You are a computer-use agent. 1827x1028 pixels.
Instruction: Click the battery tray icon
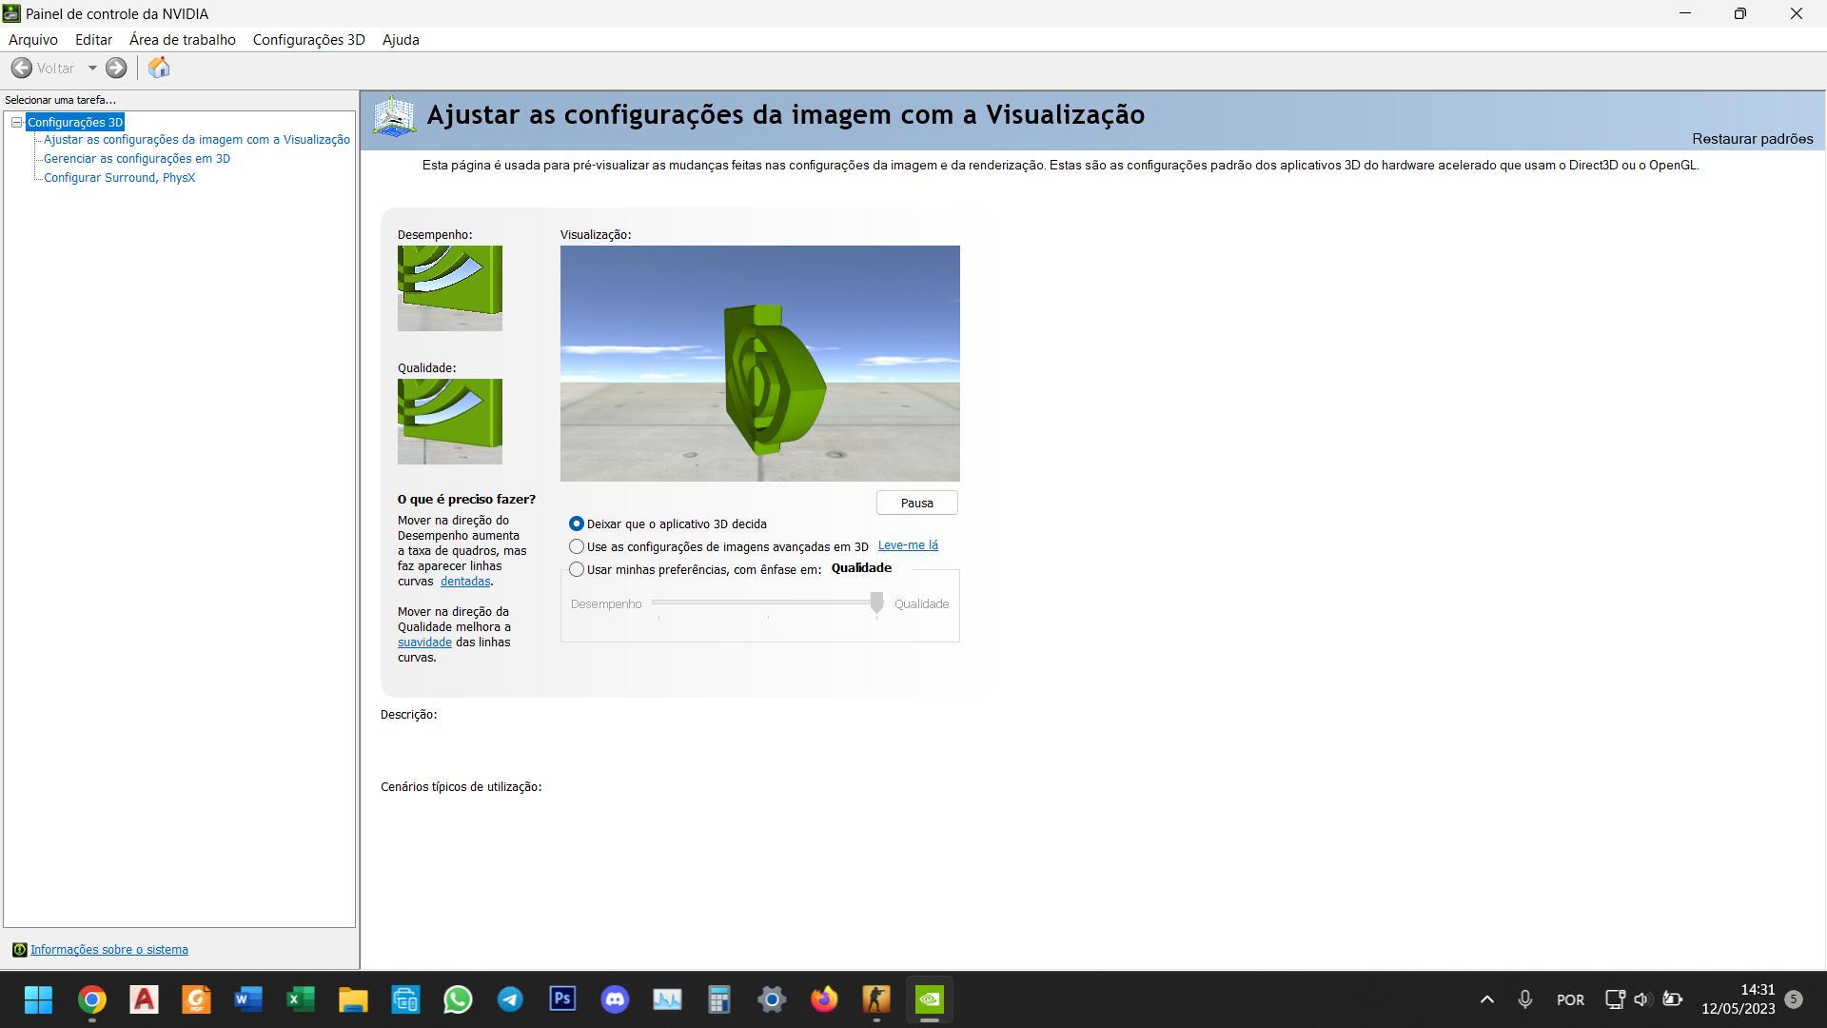(1672, 999)
